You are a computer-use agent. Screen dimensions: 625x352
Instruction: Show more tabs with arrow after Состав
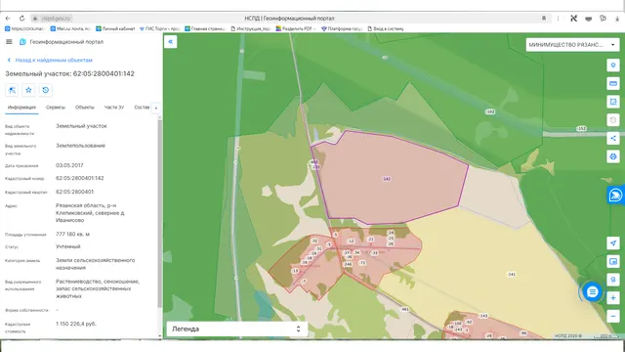coord(156,108)
